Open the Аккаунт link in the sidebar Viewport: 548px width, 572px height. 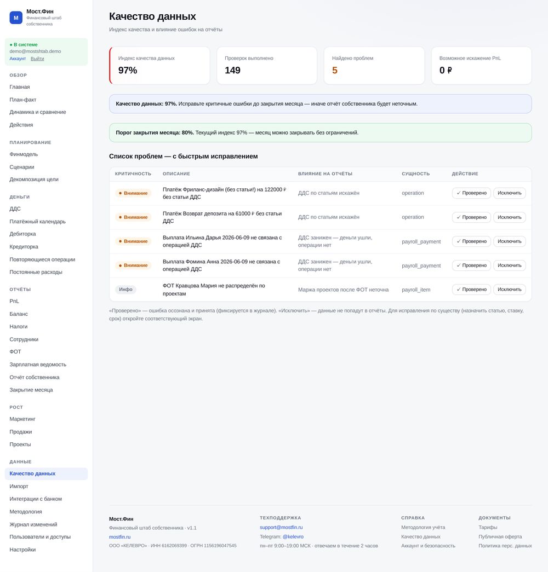click(x=18, y=59)
